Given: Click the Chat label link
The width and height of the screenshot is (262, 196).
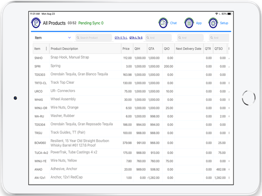Looking at the screenshot, I should [x=173, y=23].
